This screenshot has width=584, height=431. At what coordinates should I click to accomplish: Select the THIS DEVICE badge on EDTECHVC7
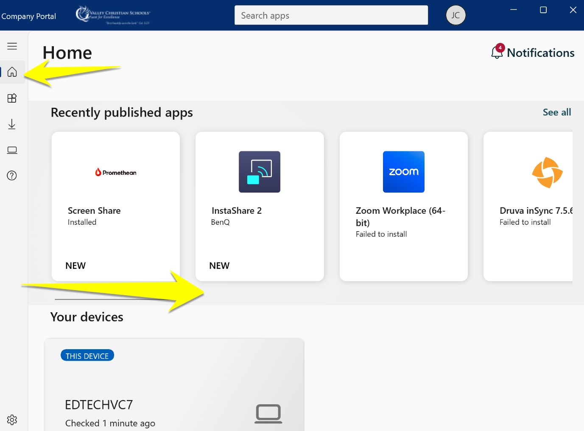pyautogui.click(x=87, y=355)
